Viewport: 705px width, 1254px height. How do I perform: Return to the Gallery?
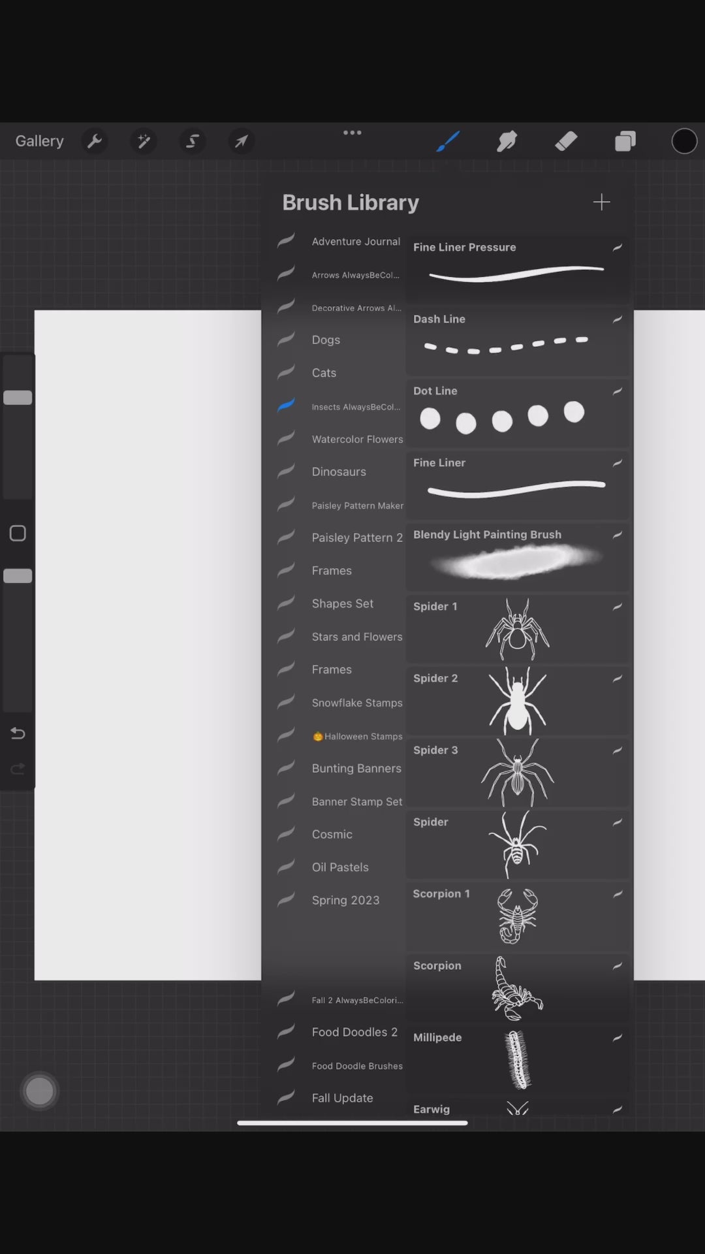tap(39, 141)
